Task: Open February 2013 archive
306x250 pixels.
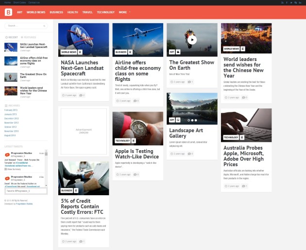Action: coord(11,110)
